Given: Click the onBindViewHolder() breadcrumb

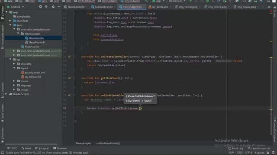Looking at the screenshot, I should click(x=108, y=143).
